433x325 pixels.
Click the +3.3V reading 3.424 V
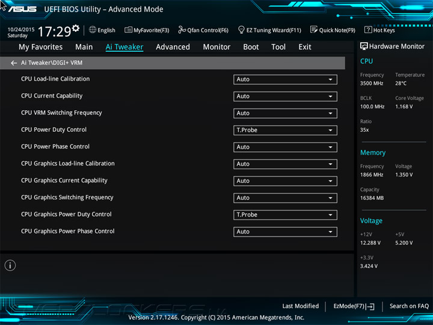click(369, 266)
